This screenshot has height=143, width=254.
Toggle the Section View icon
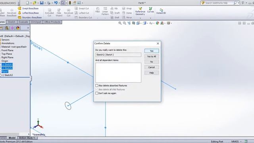133,23
